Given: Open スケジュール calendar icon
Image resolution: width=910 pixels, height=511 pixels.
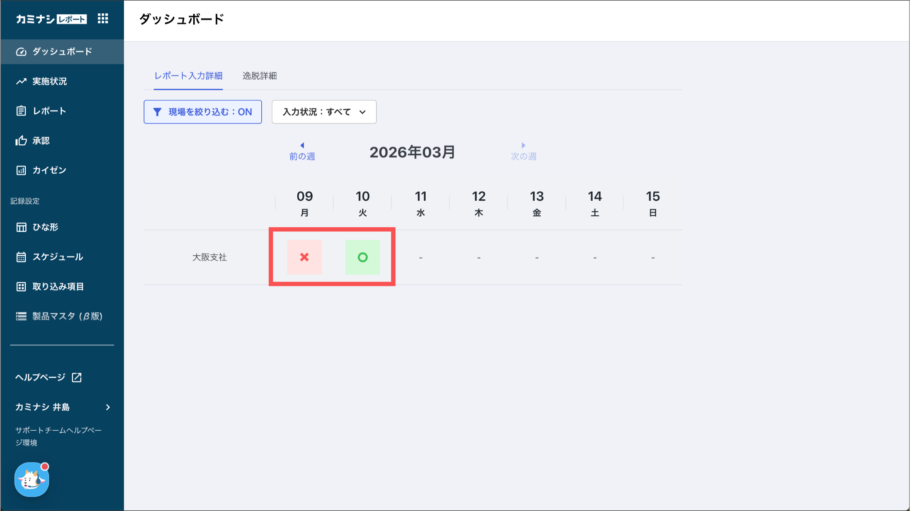Looking at the screenshot, I should [21, 257].
